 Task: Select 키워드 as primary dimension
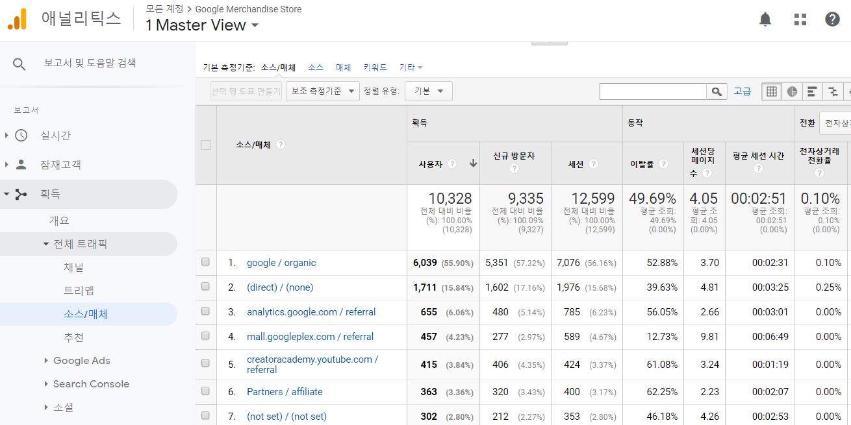pyautogui.click(x=375, y=67)
